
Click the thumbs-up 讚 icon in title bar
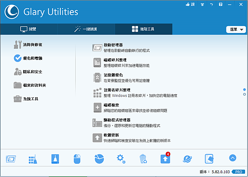(190, 5)
